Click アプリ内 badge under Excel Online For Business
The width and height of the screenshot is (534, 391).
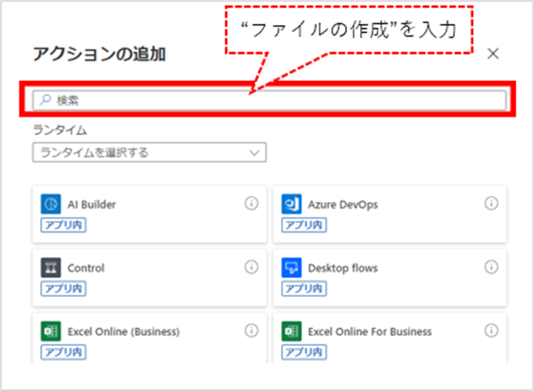304,352
